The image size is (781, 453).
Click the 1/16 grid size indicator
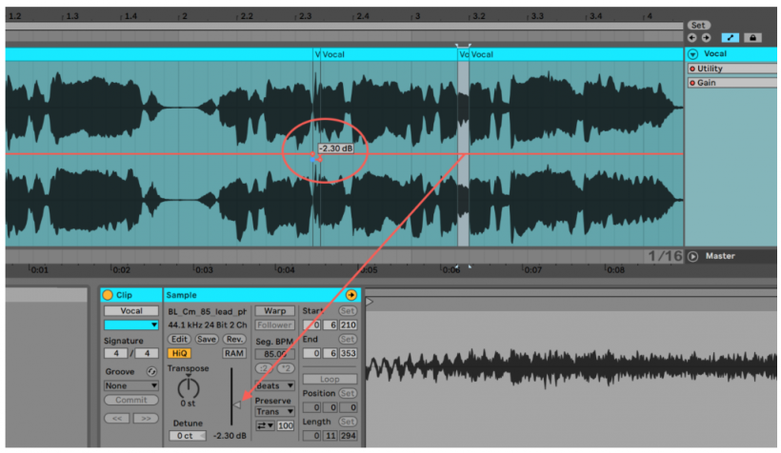[x=665, y=256]
